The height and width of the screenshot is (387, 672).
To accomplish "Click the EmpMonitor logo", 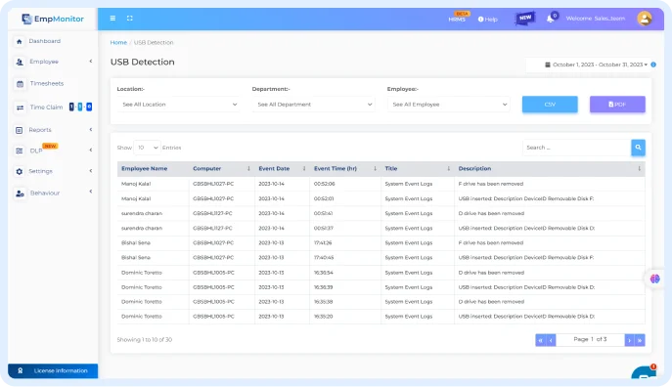I will click(53, 19).
